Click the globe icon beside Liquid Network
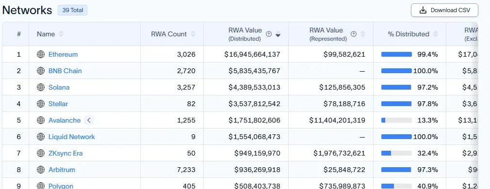Image resolution: width=490 pixels, height=189 pixels. tap(41, 137)
